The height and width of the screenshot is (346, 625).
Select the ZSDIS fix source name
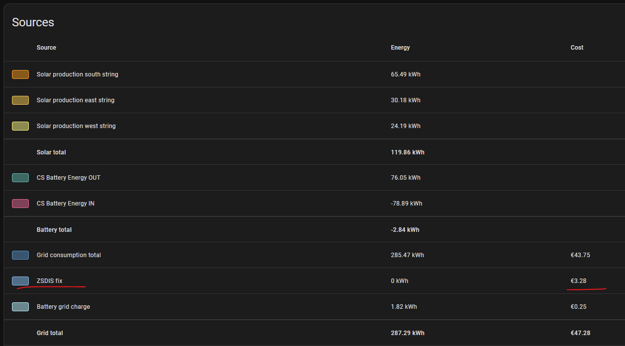pyautogui.click(x=50, y=281)
